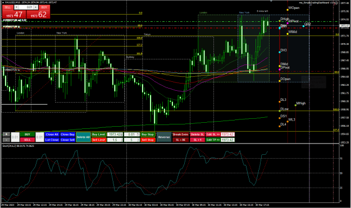This screenshot has height=208, width=351.
Task: Click the Close Buy button
Action: pyautogui.click(x=67, y=135)
